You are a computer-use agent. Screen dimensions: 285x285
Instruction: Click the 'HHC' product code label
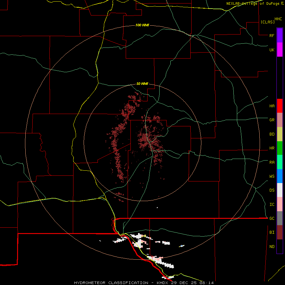(278, 19)
